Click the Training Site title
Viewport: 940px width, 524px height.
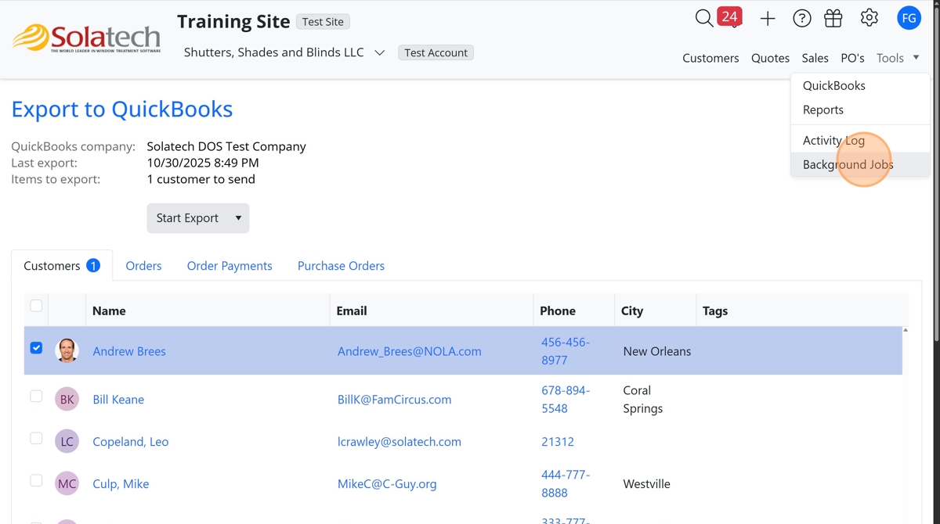pyautogui.click(x=233, y=22)
